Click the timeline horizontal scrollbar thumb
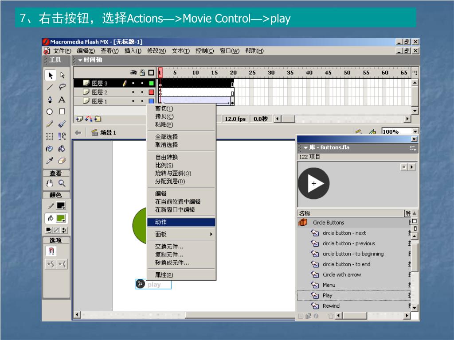The image size is (454, 340). pos(288,119)
